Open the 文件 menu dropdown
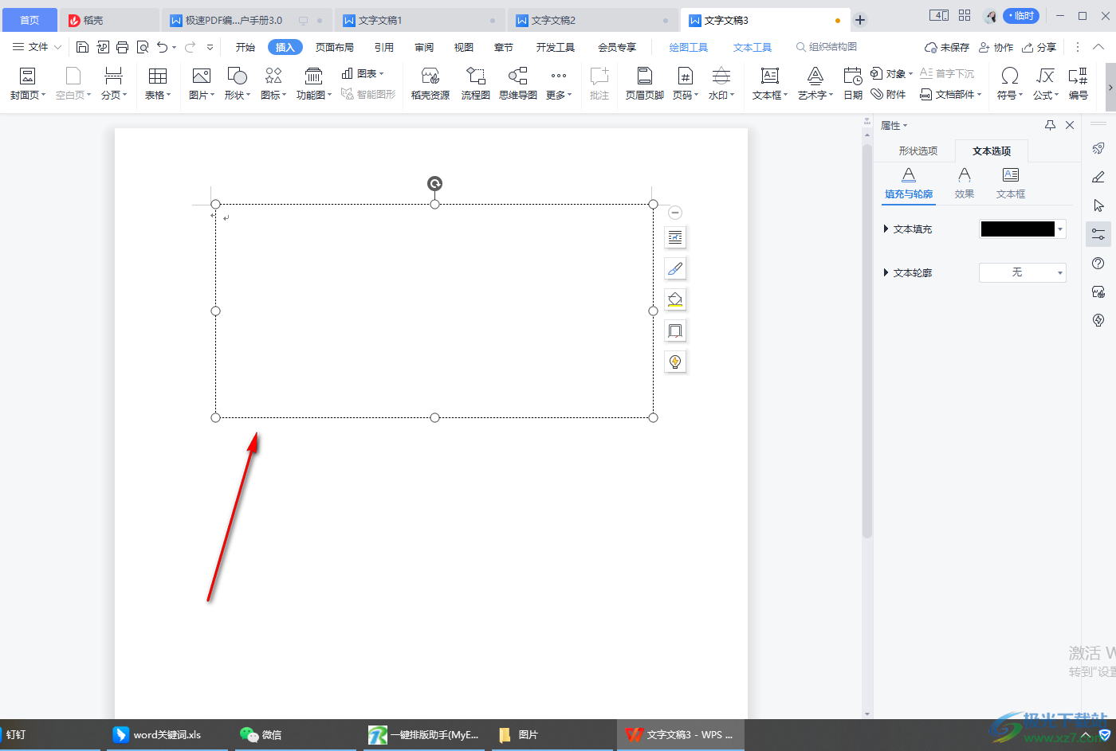 37,47
